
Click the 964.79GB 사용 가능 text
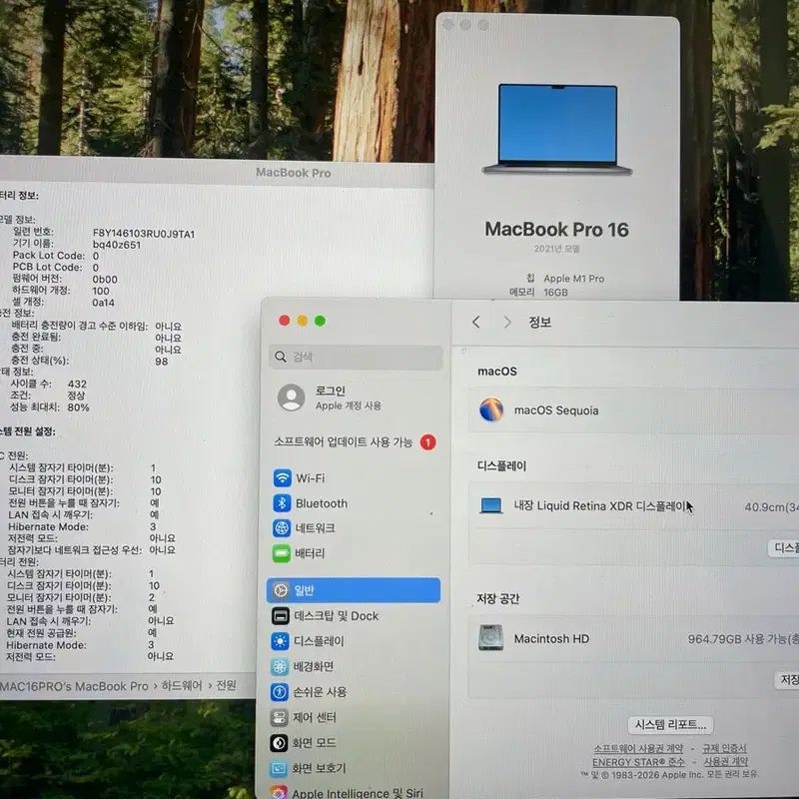coord(743,639)
